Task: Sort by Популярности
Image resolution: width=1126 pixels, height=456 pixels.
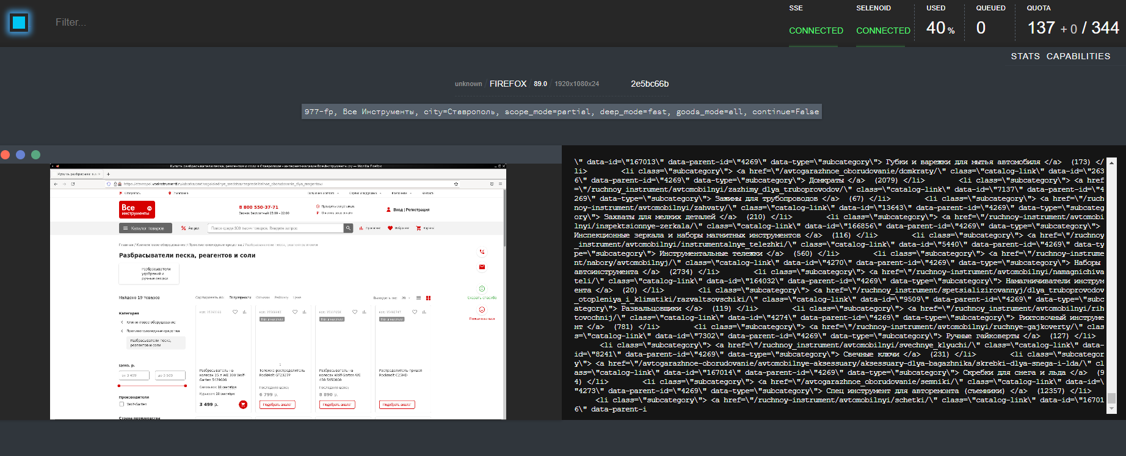Action: point(240,297)
